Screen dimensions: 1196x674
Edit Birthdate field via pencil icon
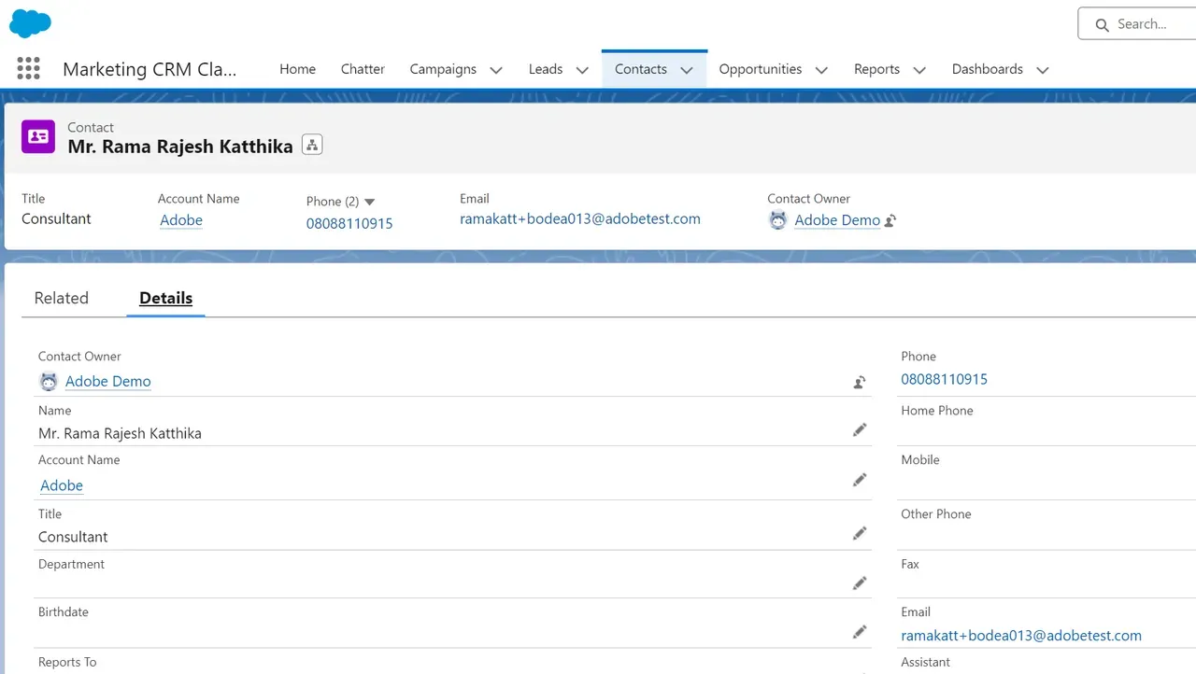pyautogui.click(x=860, y=632)
